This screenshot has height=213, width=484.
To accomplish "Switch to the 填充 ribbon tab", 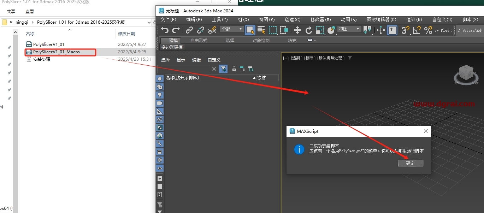I will click(292, 40).
